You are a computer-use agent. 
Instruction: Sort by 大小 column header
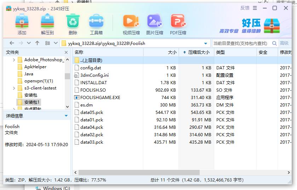[x=161, y=52]
